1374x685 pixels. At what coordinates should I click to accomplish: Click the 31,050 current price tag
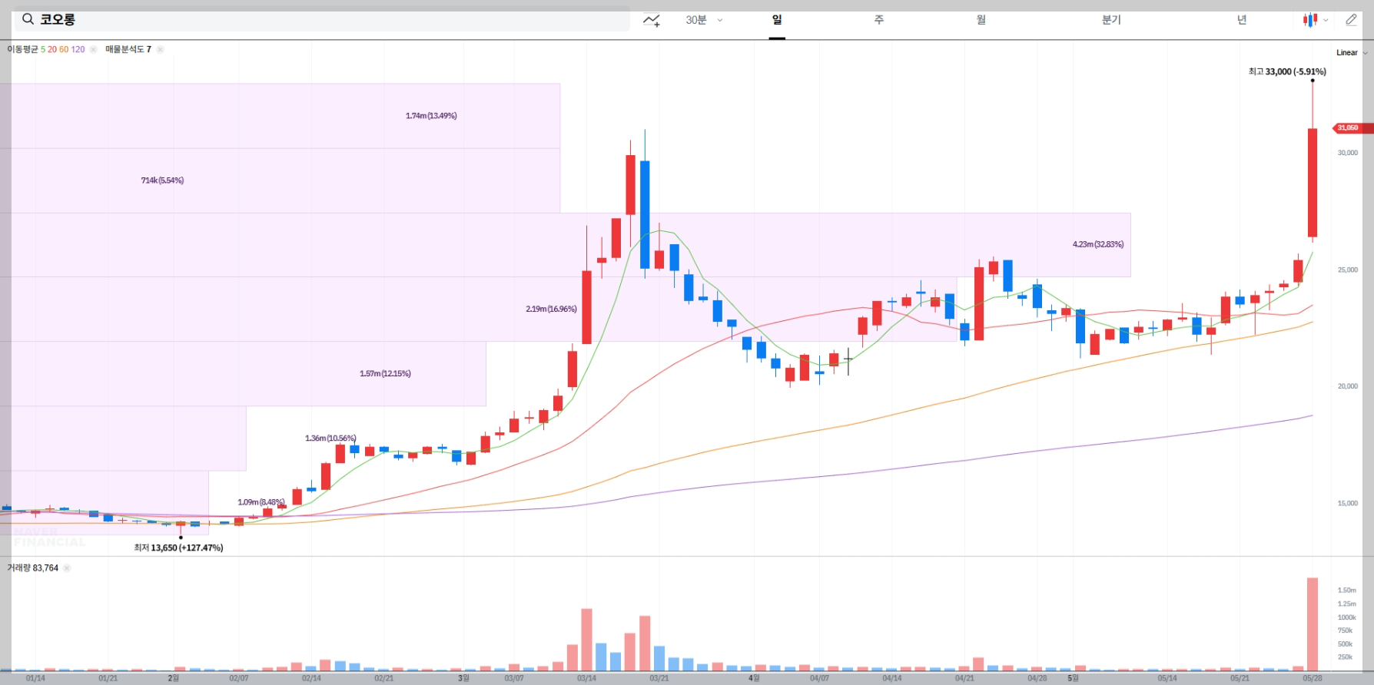[x=1352, y=127]
